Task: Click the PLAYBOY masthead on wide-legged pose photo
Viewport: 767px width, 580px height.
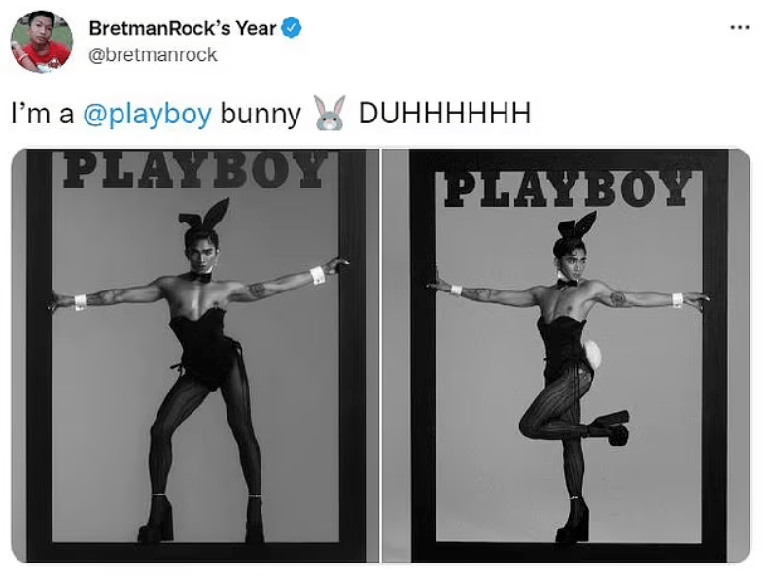Action: tap(195, 170)
